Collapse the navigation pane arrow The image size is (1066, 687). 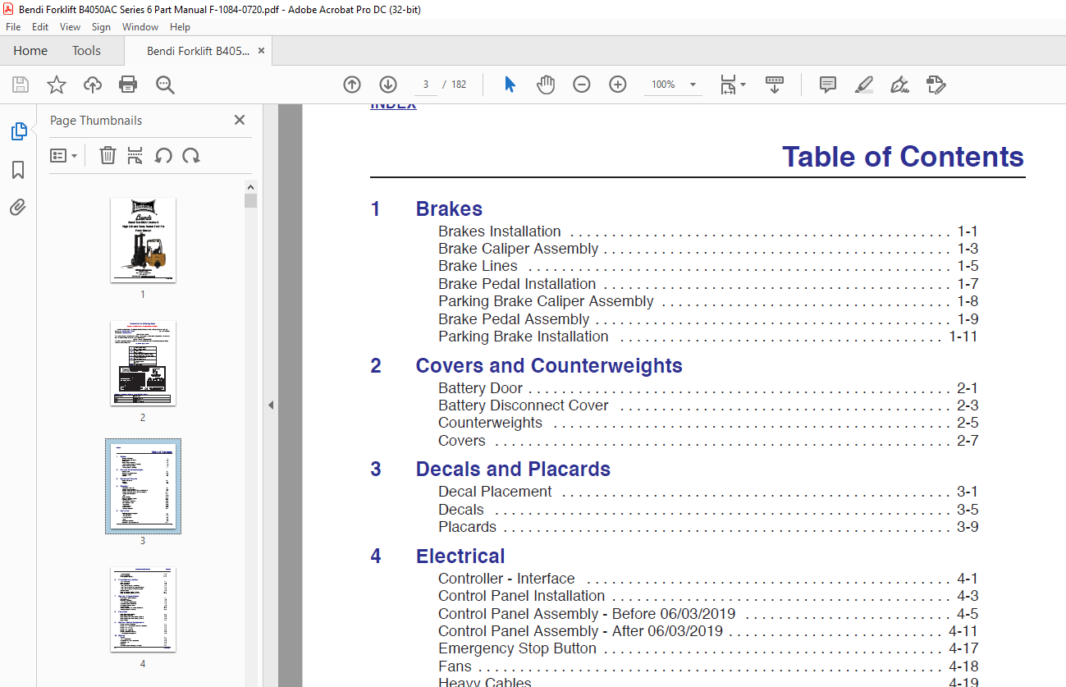(x=271, y=405)
